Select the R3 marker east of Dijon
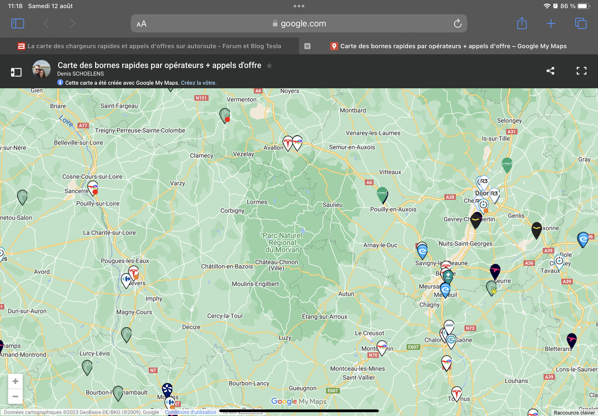The height and width of the screenshot is (416, 598). point(494,196)
